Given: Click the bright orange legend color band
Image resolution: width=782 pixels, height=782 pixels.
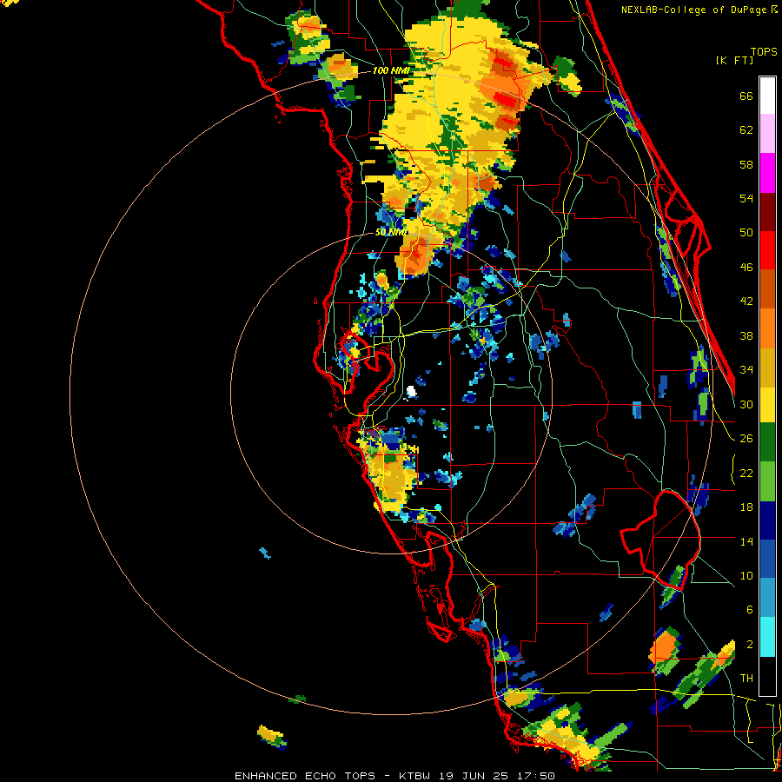Looking at the screenshot, I should 767,328.
